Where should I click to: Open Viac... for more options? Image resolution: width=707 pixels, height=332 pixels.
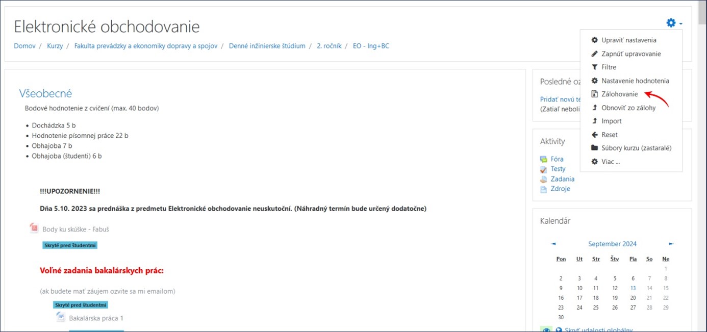tap(610, 162)
